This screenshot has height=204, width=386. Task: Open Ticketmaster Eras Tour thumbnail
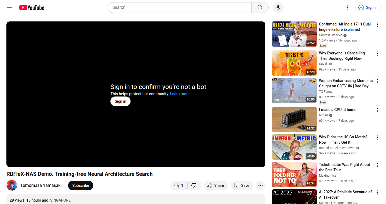[x=294, y=175]
